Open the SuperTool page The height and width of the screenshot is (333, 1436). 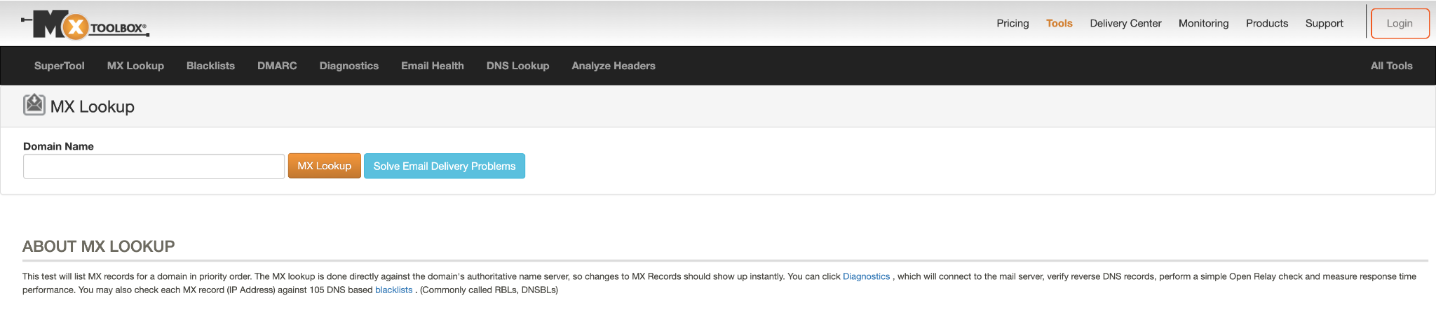click(x=60, y=66)
